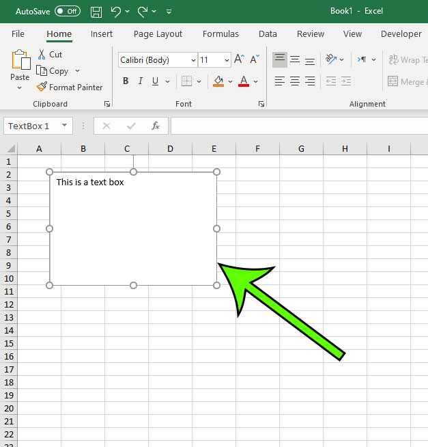Open undo history dropdown arrow
428x447 pixels.
pos(127,12)
